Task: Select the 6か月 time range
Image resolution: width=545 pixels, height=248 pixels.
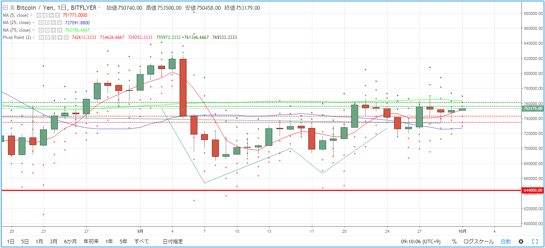Action: point(71,241)
